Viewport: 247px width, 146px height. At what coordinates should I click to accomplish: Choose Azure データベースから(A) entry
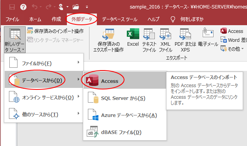[125, 114]
